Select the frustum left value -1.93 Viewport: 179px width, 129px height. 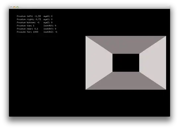[x=37, y=16]
